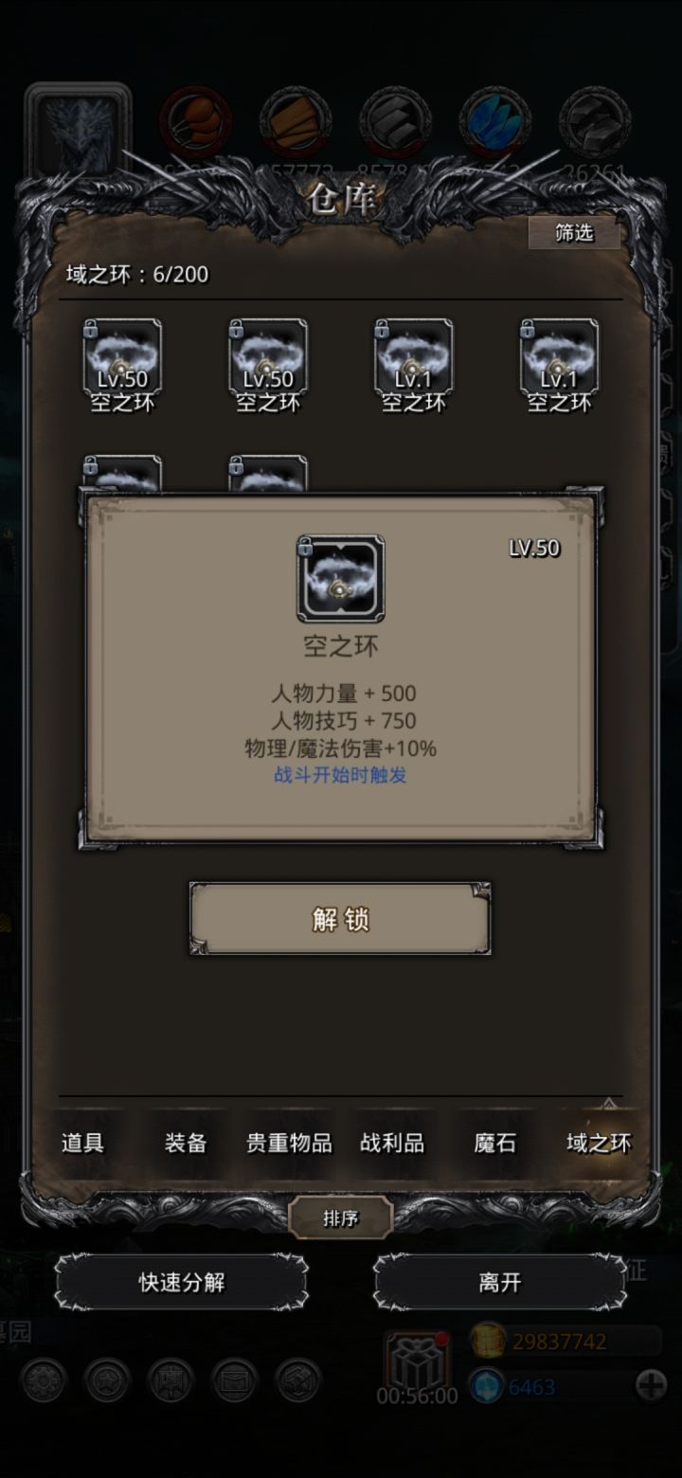
Task: Tap the plus icon beside gems
Action: pos(651,1386)
